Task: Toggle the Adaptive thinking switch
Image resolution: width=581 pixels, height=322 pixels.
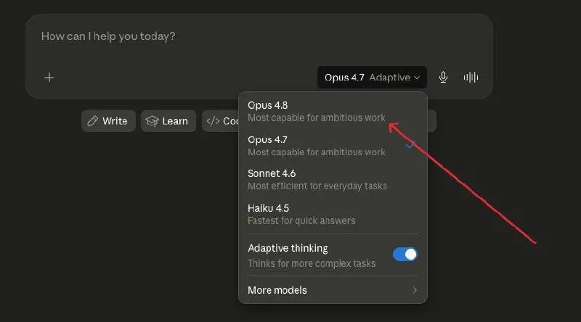Action: (x=405, y=255)
